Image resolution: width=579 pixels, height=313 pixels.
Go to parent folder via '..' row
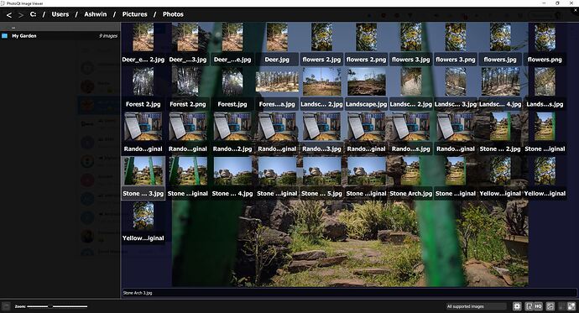tap(60, 28)
